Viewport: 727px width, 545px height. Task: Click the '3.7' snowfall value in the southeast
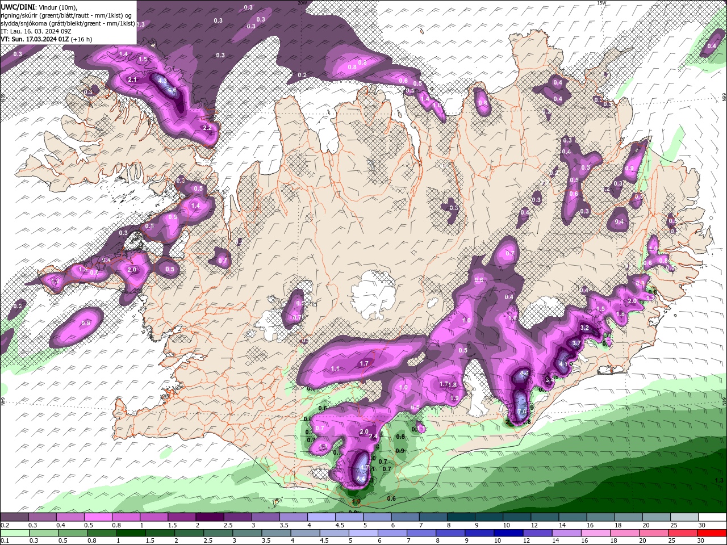coord(576,343)
